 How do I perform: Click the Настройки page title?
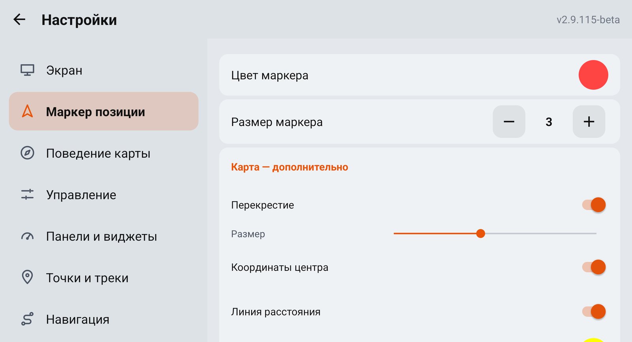coord(79,20)
